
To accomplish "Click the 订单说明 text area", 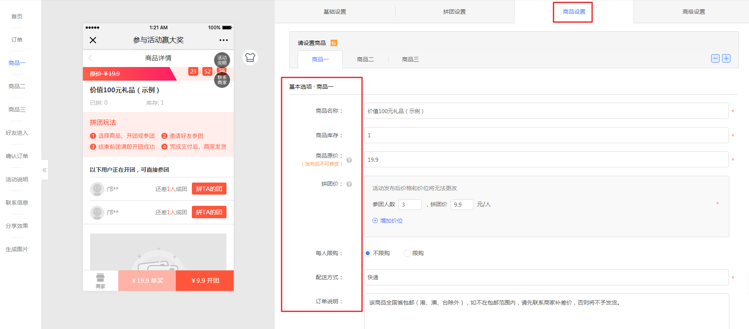I will [546, 311].
